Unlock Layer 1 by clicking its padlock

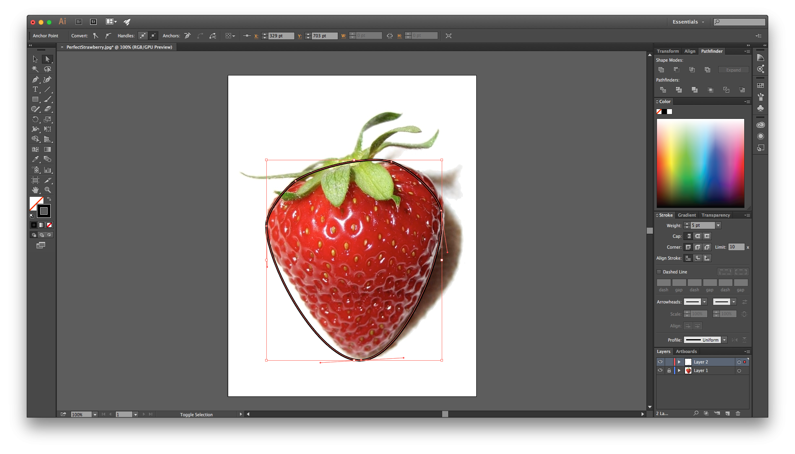(669, 370)
